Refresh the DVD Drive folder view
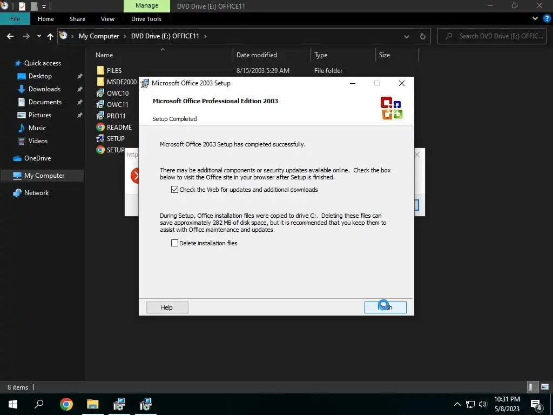Screen dimensions: 553x415 (422, 36)
